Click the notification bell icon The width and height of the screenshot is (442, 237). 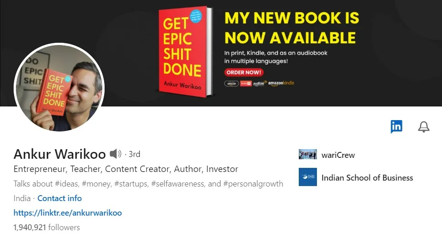tap(423, 126)
